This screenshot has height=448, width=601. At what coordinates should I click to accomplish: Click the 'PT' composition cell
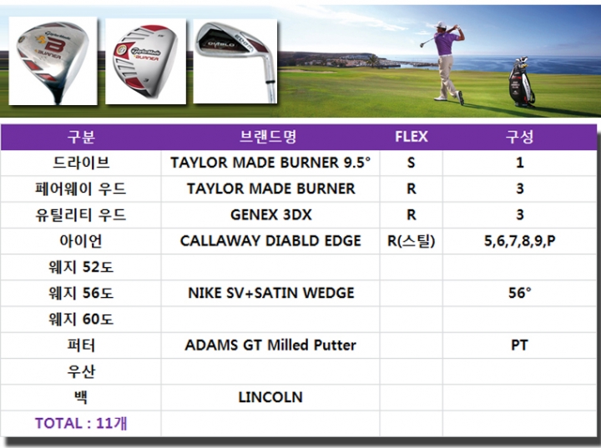[520, 345]
